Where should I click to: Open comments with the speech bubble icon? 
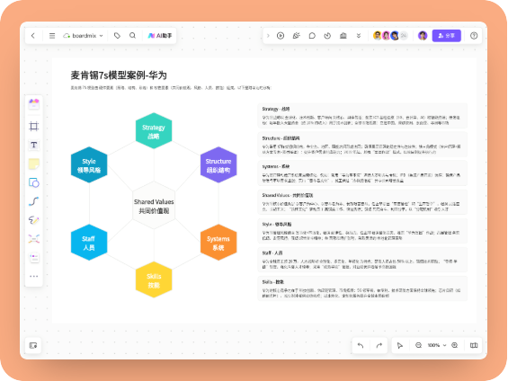[x=312, y=36]
